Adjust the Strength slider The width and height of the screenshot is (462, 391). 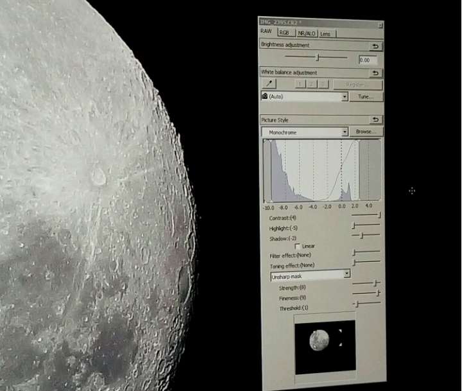pyautogui.click(x=366, y=283)
